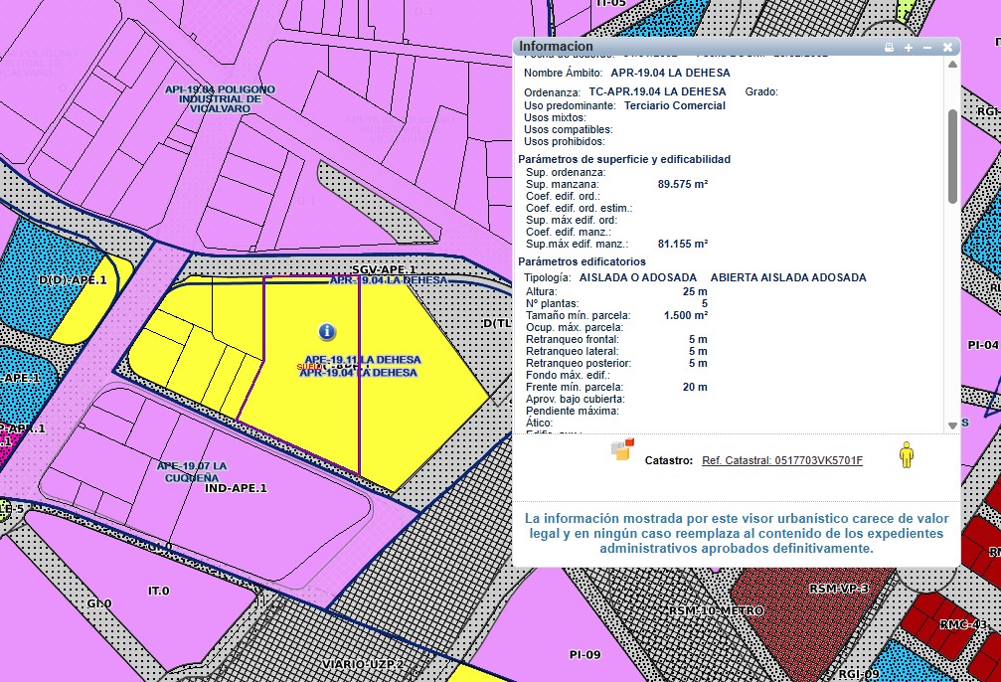
Task: Expand the Informacion panel with plus icon
Action: 909,47
